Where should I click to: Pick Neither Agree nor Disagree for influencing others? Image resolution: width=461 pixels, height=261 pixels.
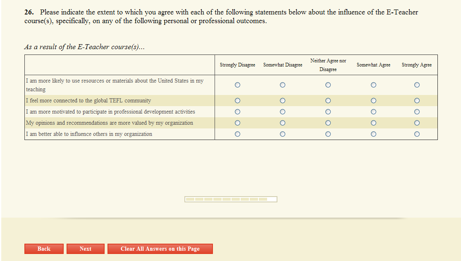point(328,134)
